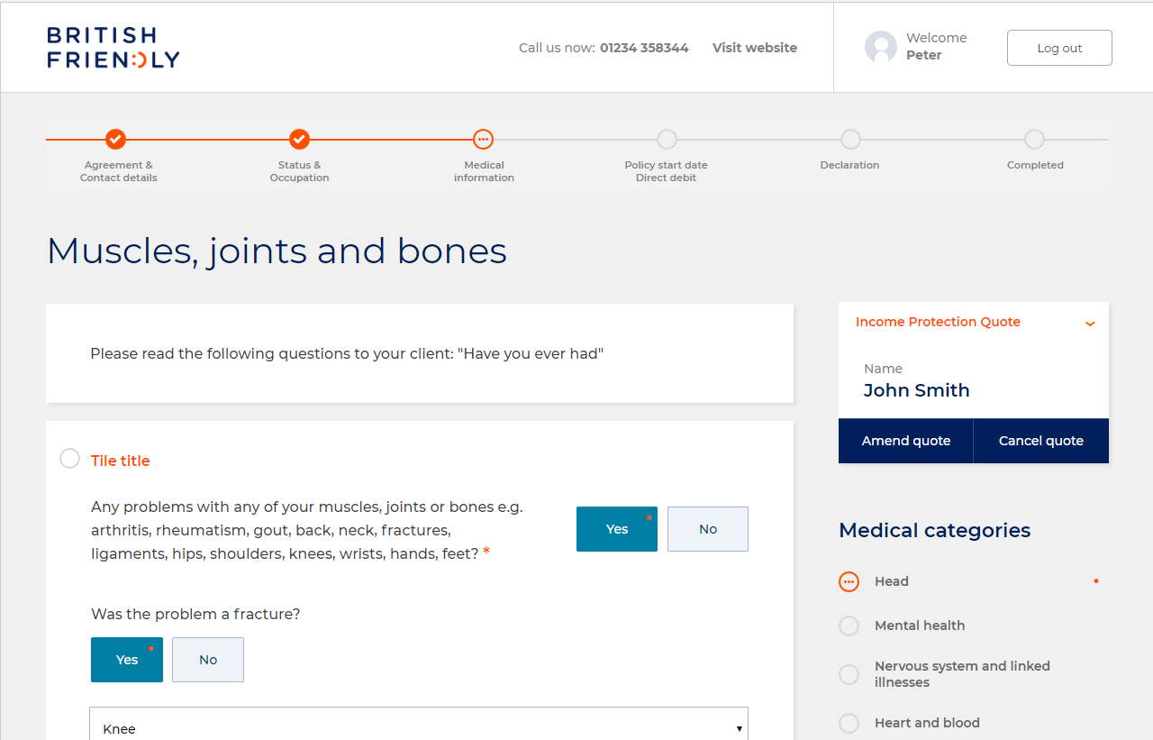Image resolution: width=1153 pixels, height=740 pixels.
Task: Click the Amend quote button
Action: (x=905, y=441)
